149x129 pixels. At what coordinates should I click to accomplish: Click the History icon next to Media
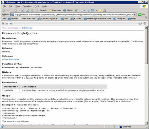76,10
